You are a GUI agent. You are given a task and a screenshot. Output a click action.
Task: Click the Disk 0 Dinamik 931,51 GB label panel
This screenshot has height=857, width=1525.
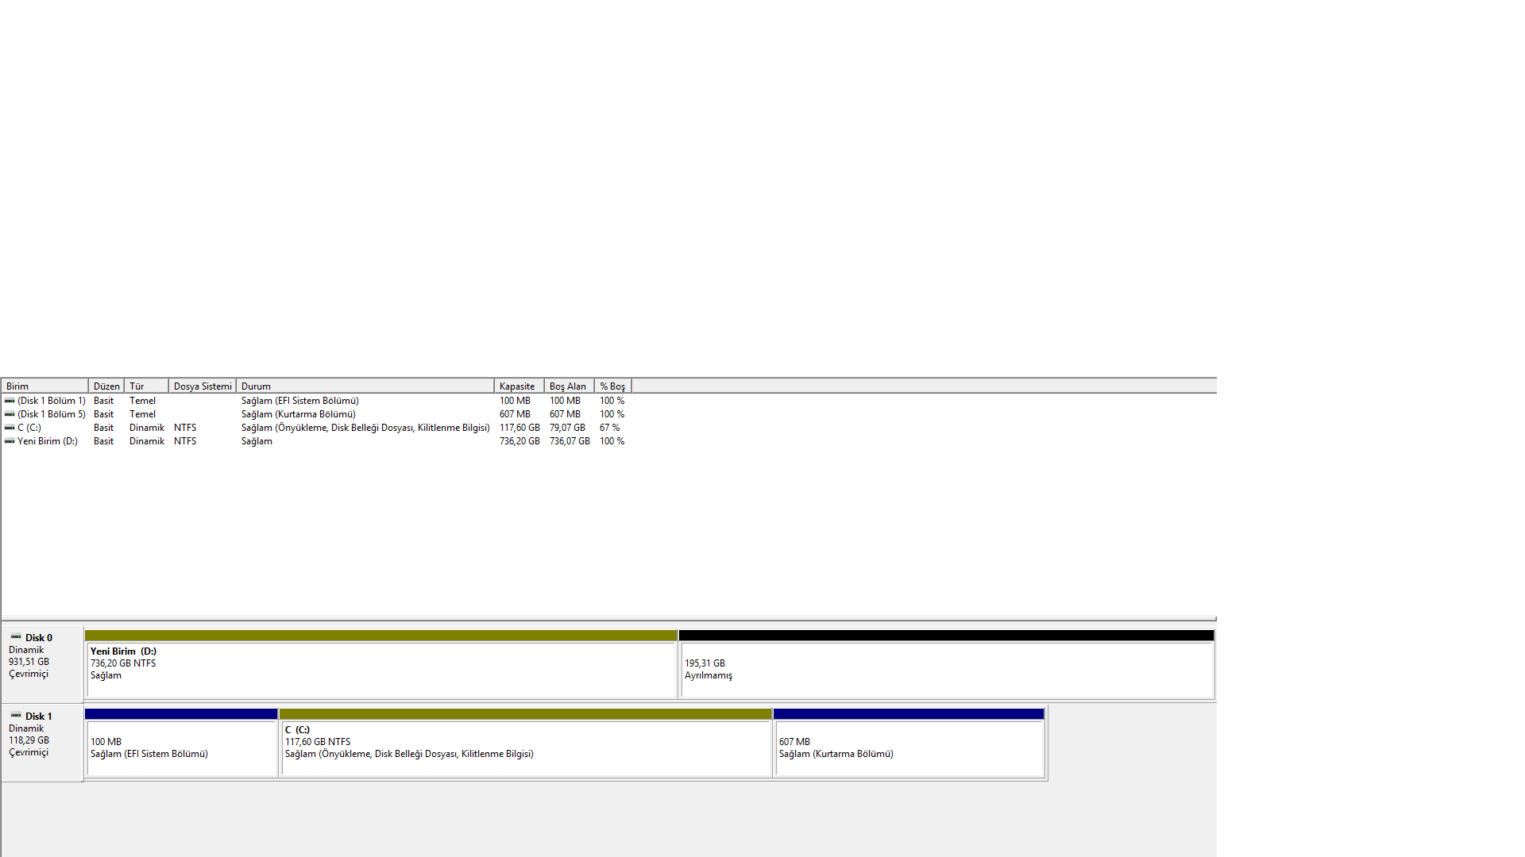point(41,663)
